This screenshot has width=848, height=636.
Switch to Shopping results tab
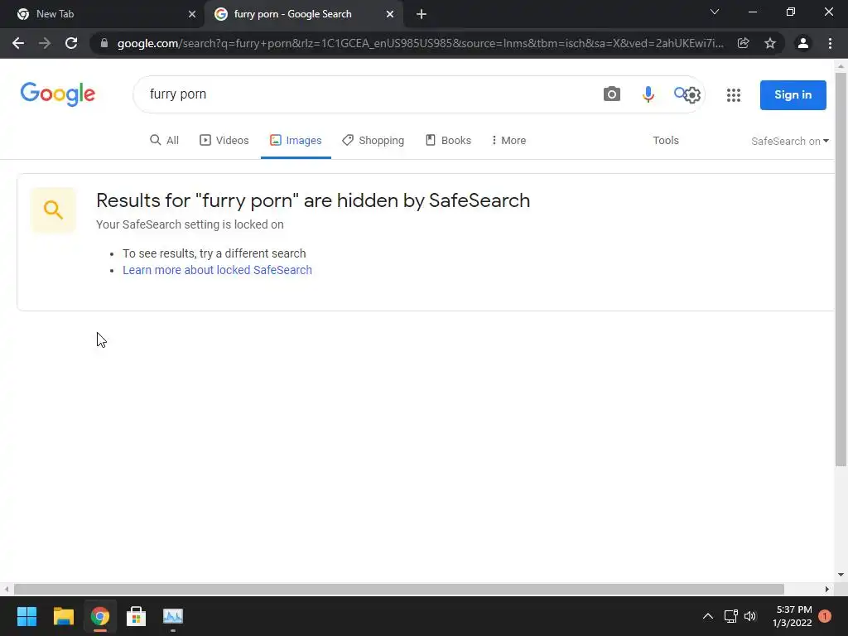(373, 141)
